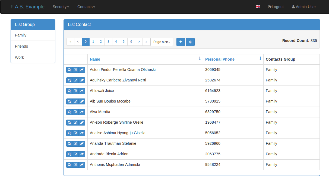Screen dimensions: 329x181
Task: Click the back arrow navigation button
Action: (x=190, y=42)
